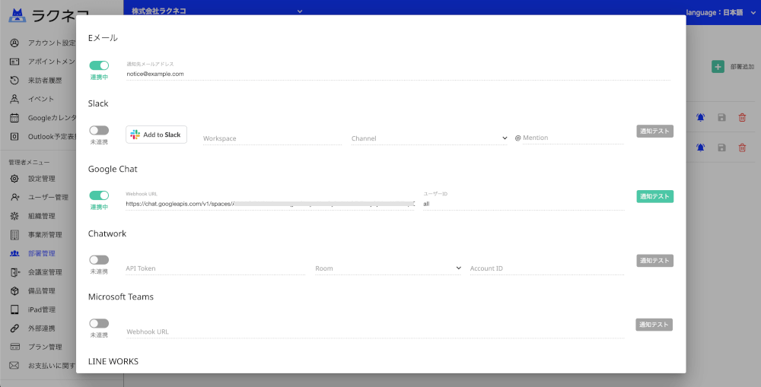Click the user management person icon

point(14,198)
